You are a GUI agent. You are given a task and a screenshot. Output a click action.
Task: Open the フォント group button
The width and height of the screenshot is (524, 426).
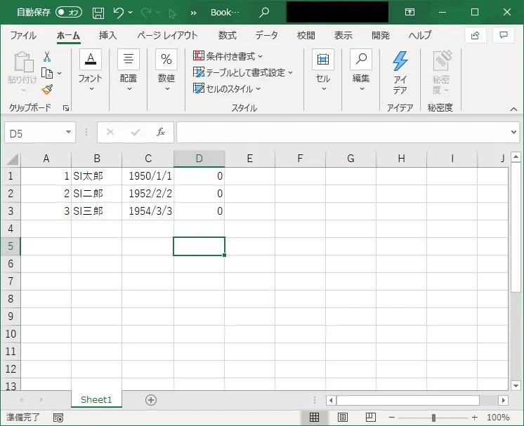point(90,71)
